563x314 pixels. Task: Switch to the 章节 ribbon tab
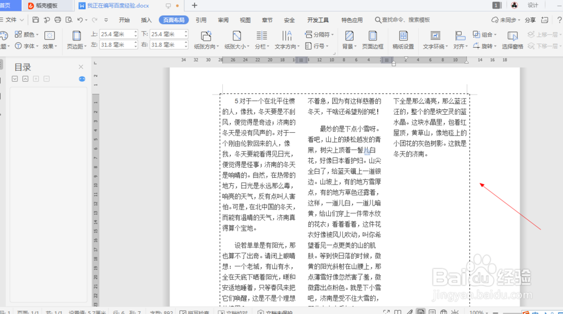[267, 20]
